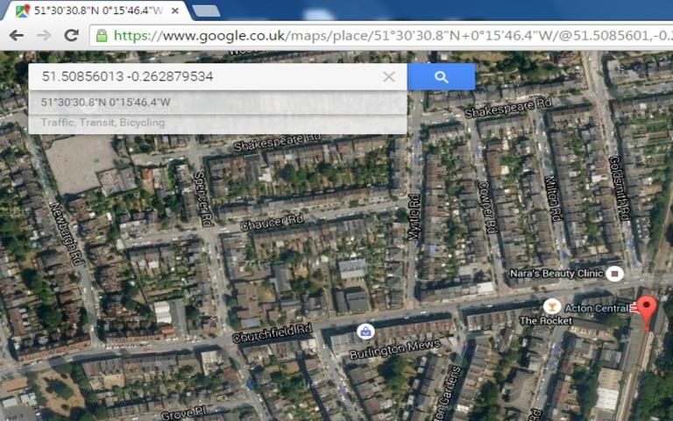Click the browser address bar URL
673x421 pixels.
[386, 36]
